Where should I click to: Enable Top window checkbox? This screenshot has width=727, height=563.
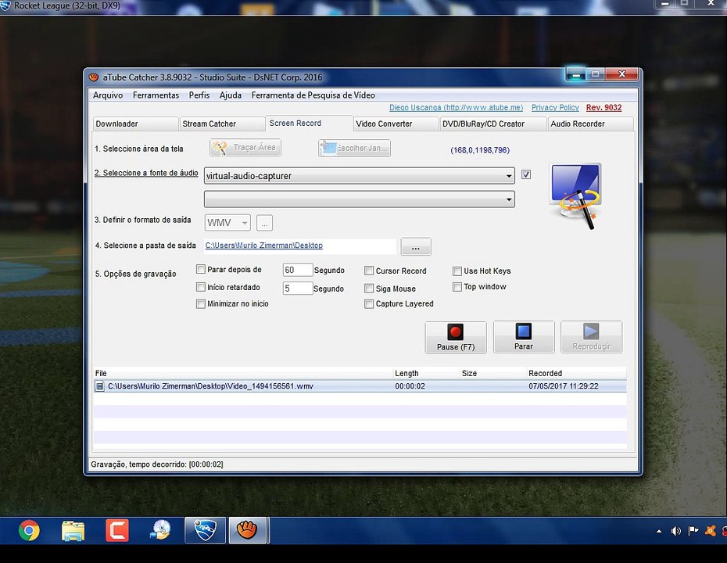457,287
